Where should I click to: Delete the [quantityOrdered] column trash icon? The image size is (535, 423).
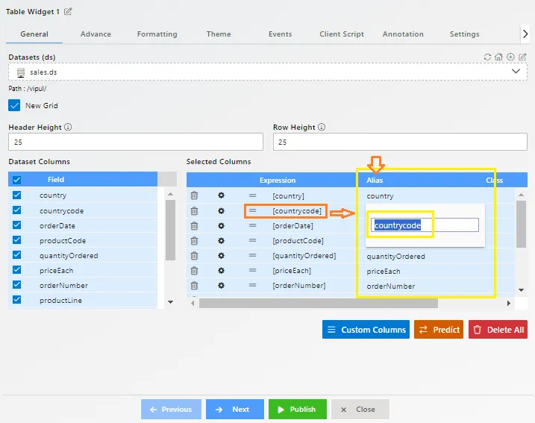194,255
